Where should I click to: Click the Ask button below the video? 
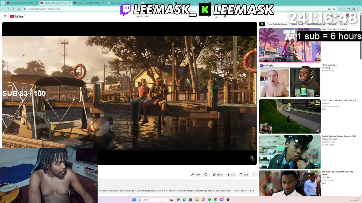click(x=231, y=175)
